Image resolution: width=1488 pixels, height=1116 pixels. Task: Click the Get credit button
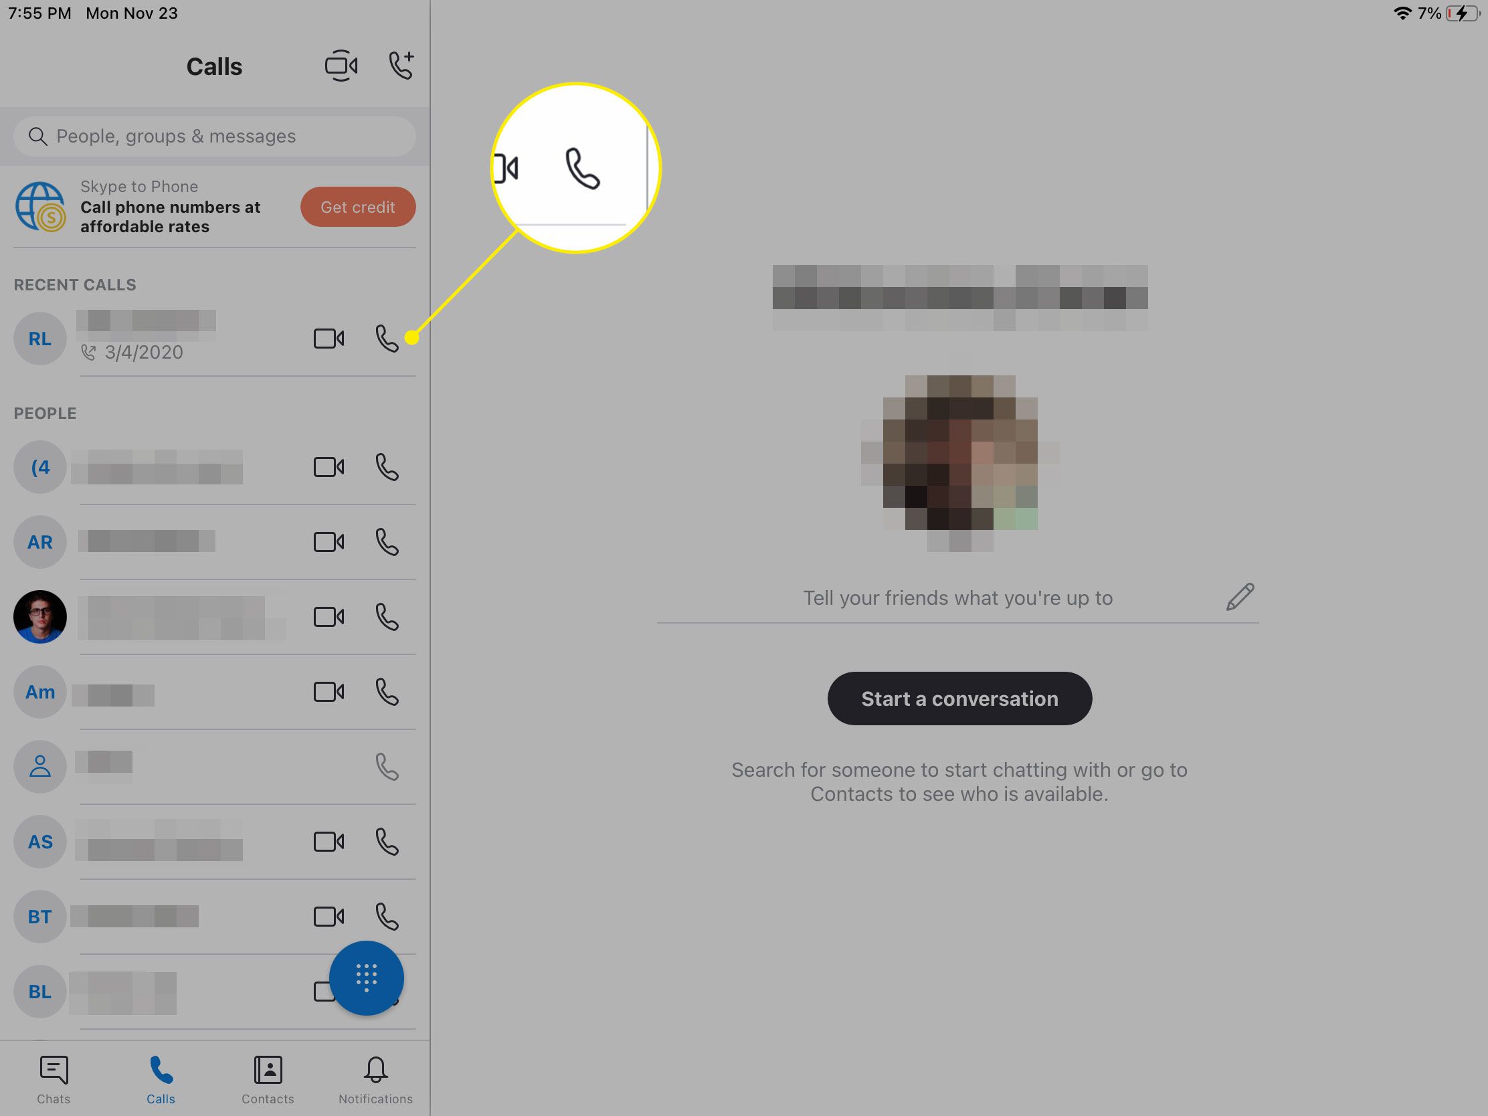tap(357, 206)
